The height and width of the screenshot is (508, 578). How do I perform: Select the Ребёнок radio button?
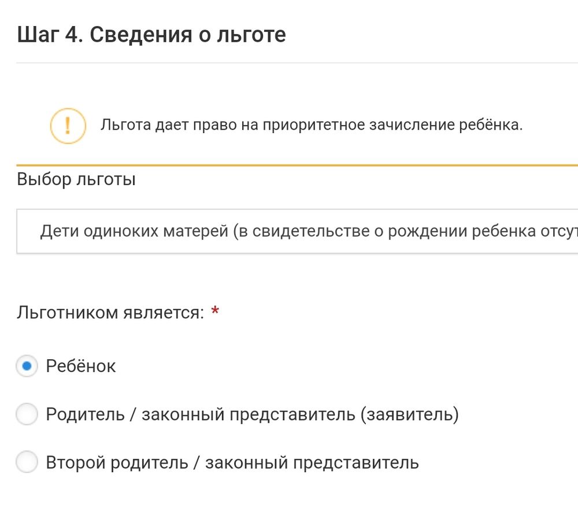tap(27, 366)
